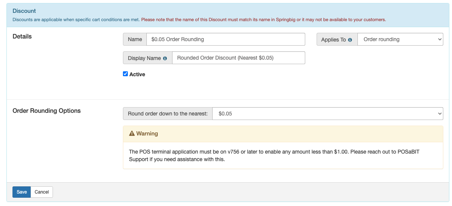Screen dimensions: 452x206
Task: Click the Warning heading text
Action: click(x=147, y=134)
